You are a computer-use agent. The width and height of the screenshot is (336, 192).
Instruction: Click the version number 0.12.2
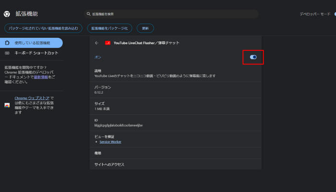99,93
